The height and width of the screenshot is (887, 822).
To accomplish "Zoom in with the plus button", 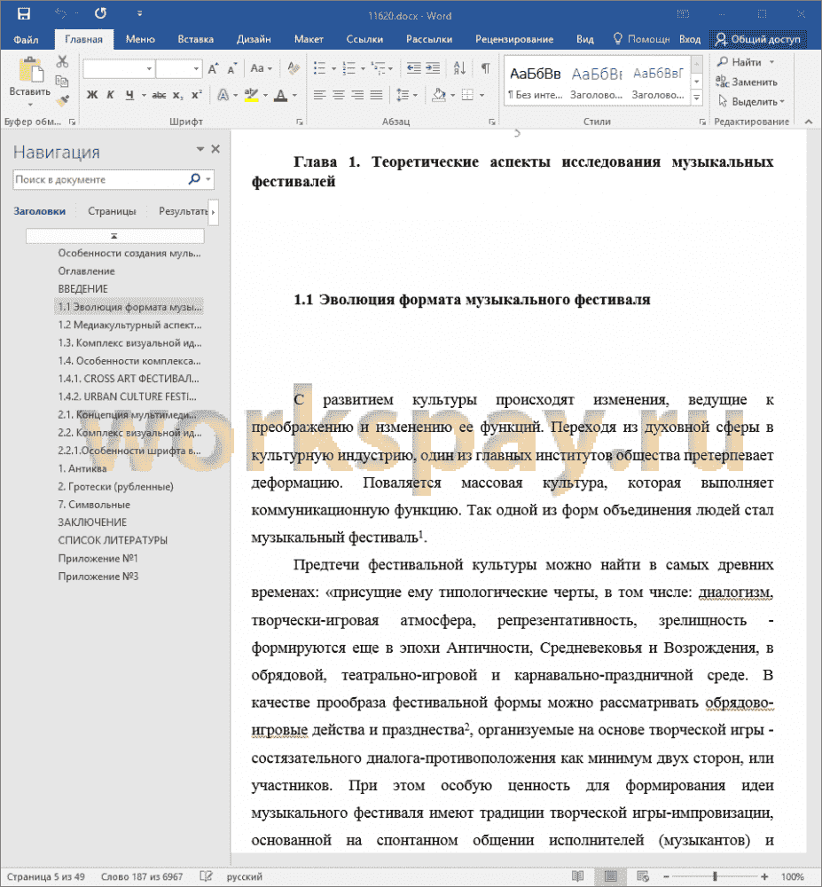I will (764, 876).
